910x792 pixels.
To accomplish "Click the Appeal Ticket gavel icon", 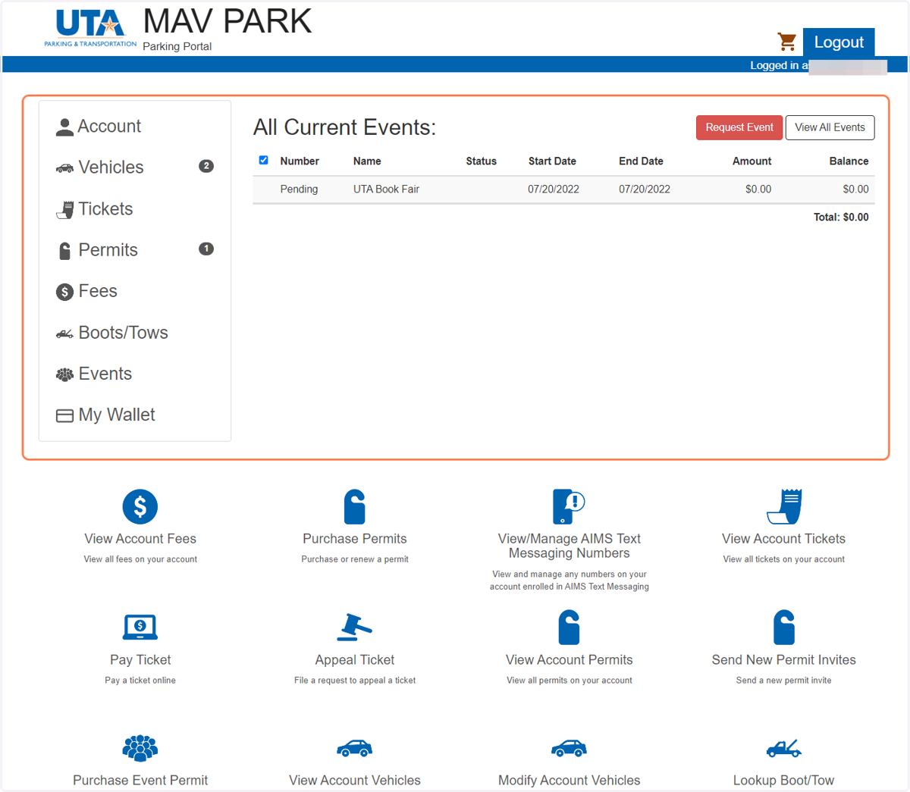I will pos(355,628).
